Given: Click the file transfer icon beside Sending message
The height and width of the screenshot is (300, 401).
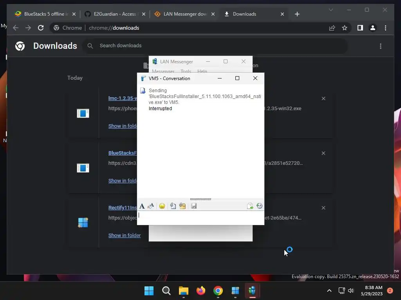Looking at the screenshot, I should point(143,91).
